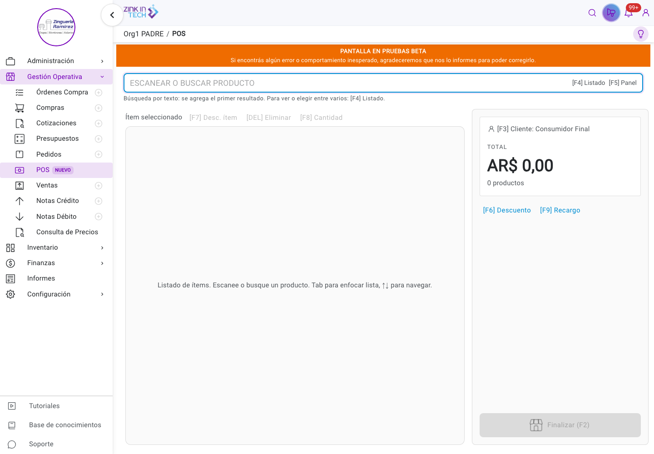Collapse the sidebar with the back arrow
This screenshot has width=654, height=454.
[112, 15]
